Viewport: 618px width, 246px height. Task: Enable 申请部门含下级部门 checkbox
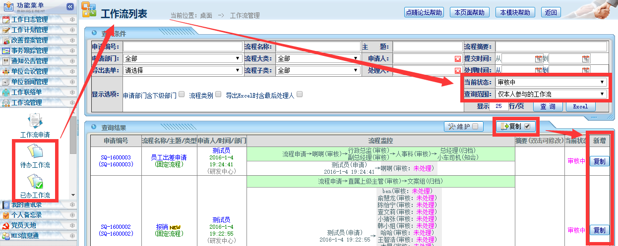click(x=182, y=95)
